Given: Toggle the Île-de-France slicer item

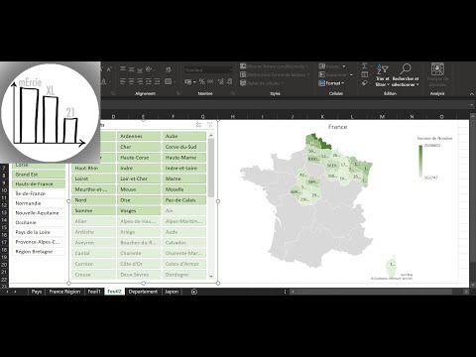Looking at the screenshot, I should coord(39,193).
